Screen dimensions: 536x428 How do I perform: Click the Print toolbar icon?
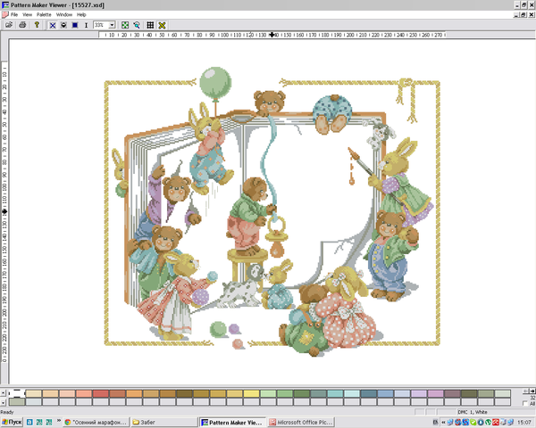click(x=21, y=25)
